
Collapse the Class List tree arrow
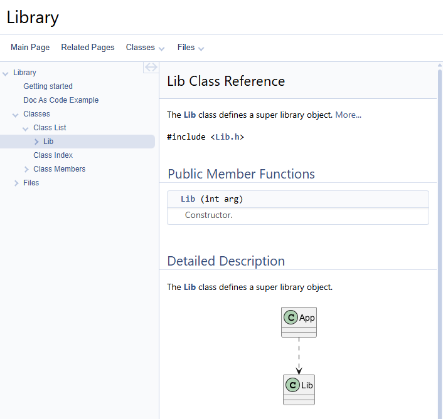coord(26,128)
